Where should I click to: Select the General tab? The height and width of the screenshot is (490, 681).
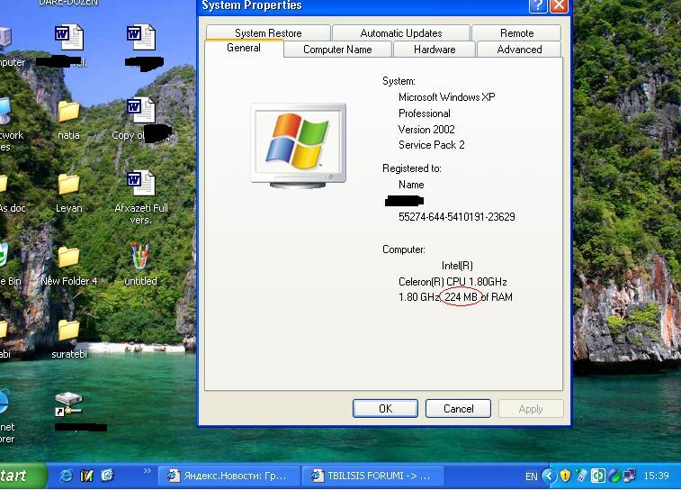pyautogui.click(x=244, y=48)
